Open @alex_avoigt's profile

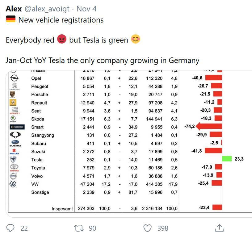[x=47, y=9]
